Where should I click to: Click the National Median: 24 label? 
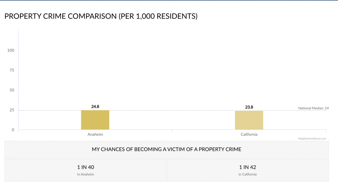click(x=313, y=108)
